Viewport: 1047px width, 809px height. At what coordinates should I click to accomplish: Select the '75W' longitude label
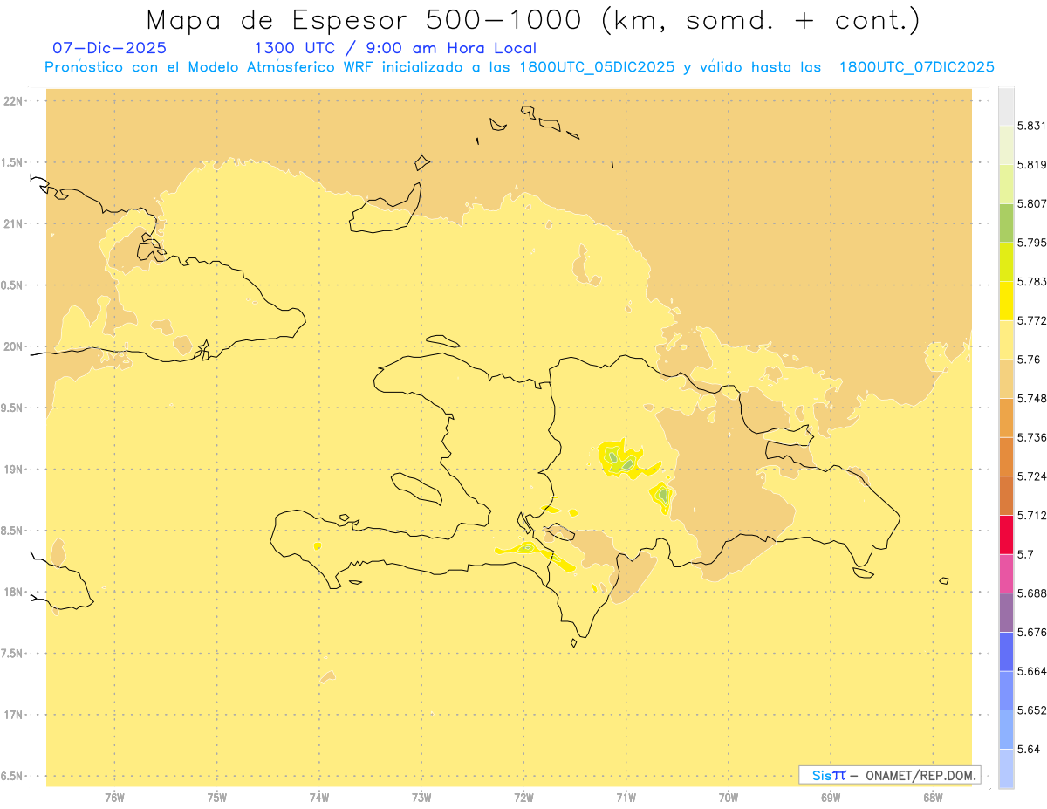(217, 798)
